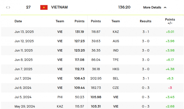Click the +3.98 points change for IND match

(170, 50)
